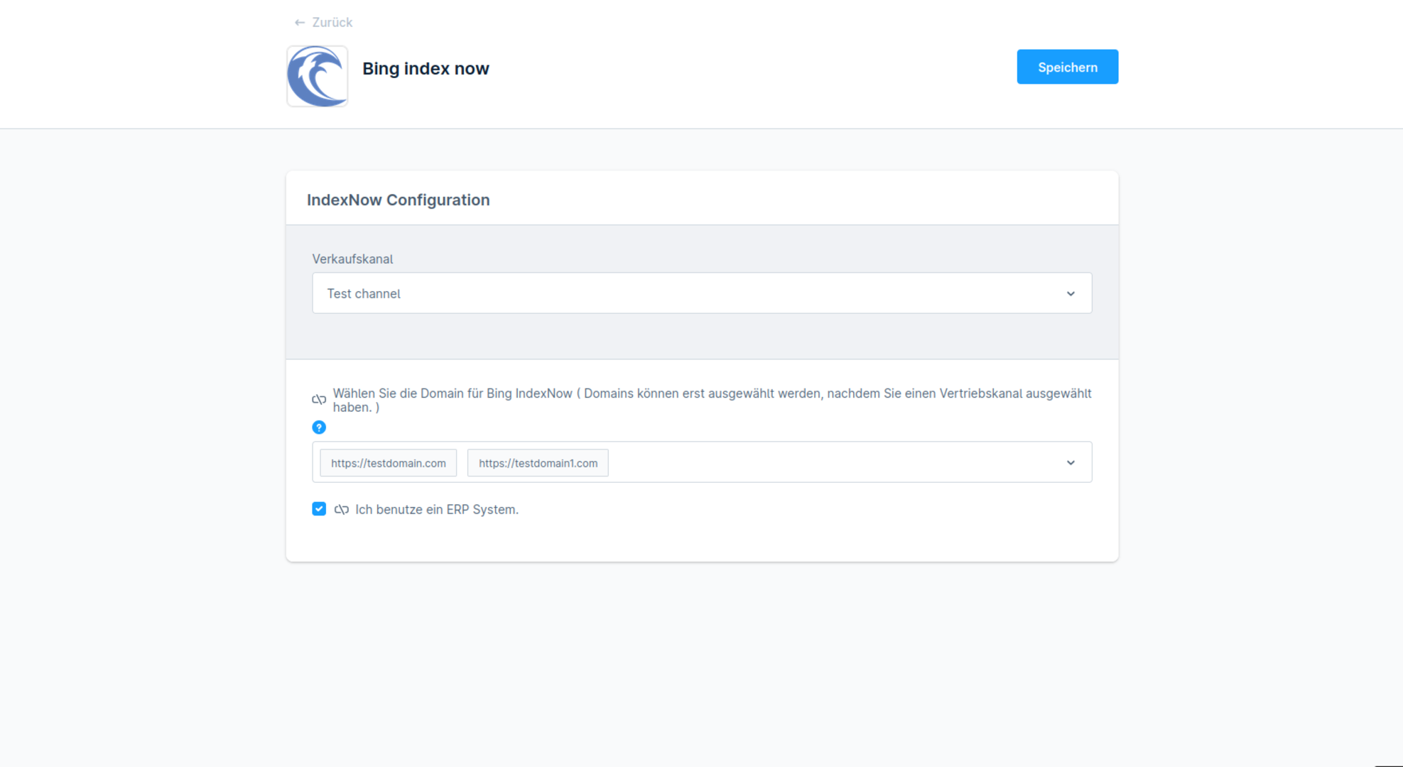Open the Verkaufskanal Test channel dropdown
Image resolution: width=1403 pixels, height=767 pixels.
pyautogui.click(x=700, y=293)
